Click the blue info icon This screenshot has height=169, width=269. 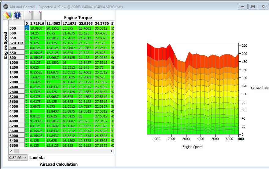tap(17, 15)
